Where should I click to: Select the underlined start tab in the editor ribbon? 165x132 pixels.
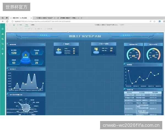(x=26, y=25)
